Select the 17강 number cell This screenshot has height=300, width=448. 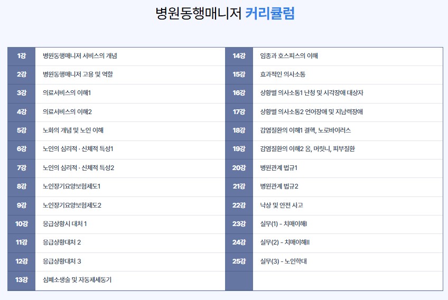[x=239, y=112]
